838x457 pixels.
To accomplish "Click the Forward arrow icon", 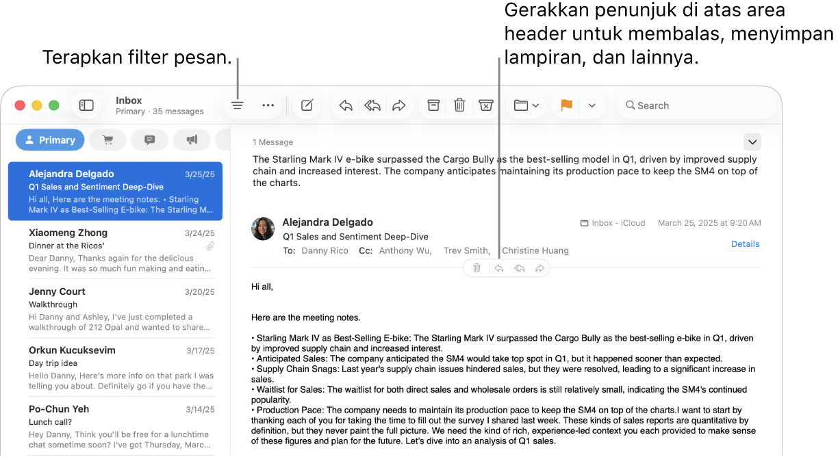I will (x=399, y=105).
